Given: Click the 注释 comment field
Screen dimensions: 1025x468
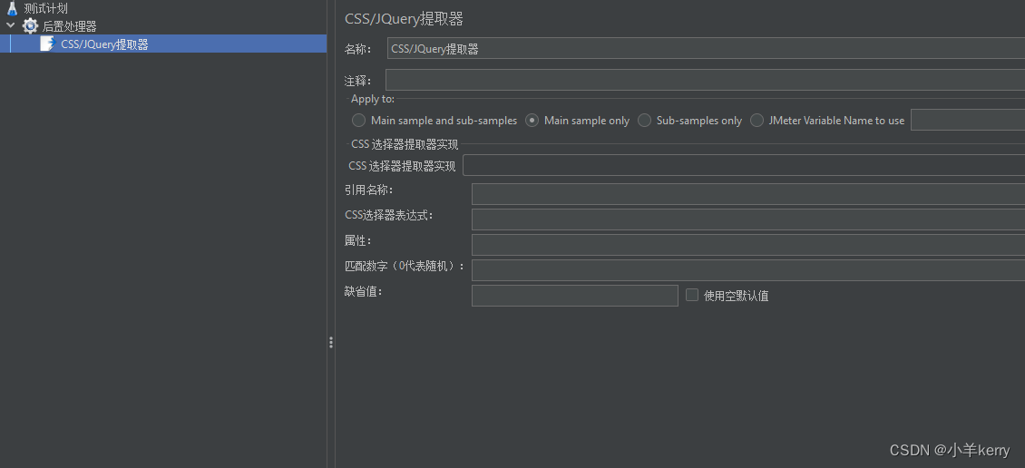Looking at the screenshot, I should 706,80.
